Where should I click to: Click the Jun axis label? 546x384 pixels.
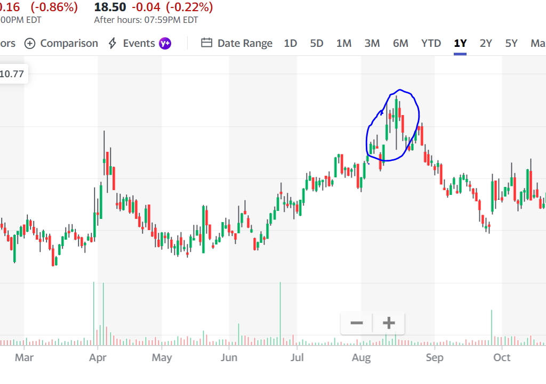229,357
